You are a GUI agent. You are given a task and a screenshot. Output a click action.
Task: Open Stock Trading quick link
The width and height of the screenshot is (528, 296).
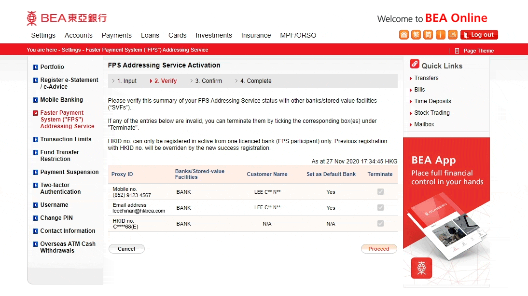coord(431,113)
